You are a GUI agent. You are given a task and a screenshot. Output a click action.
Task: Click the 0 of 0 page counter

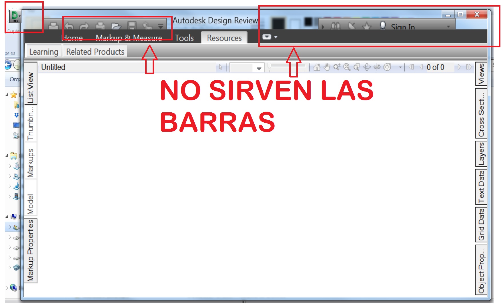pos(435,67)
